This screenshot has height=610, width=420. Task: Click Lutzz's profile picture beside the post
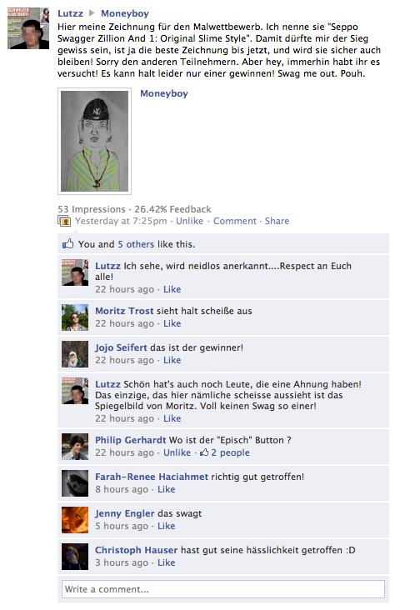point(28,28)
